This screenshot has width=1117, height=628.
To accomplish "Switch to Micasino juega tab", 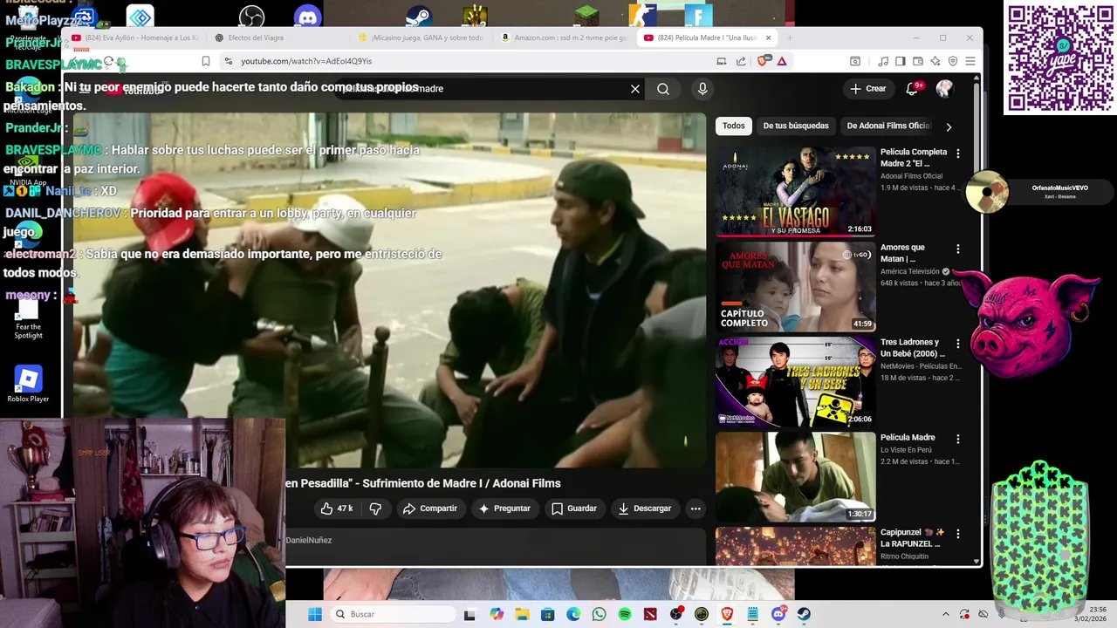I will pos(422,38).
